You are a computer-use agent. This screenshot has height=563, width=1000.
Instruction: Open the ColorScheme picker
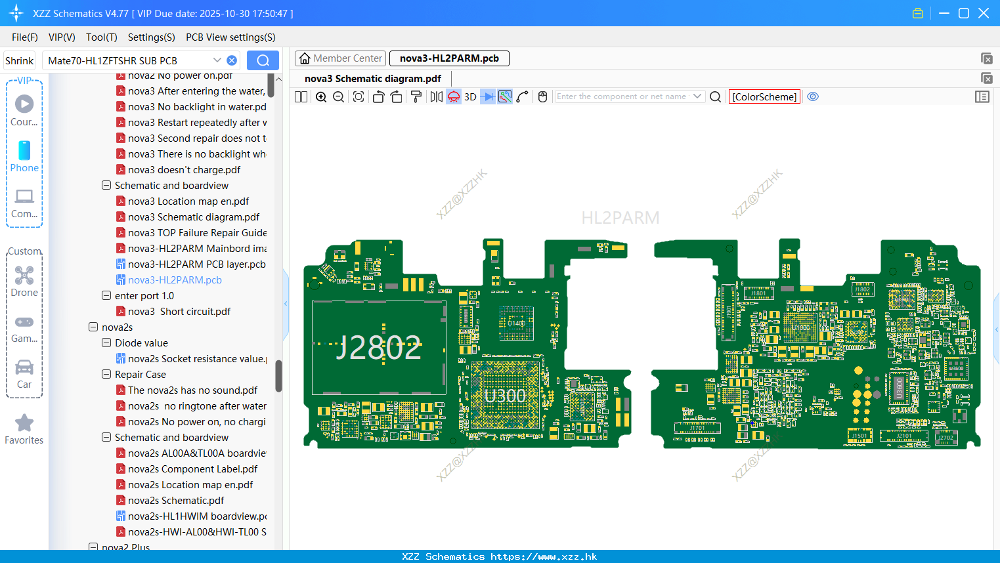pyautogui.click(x=764, y=96)
